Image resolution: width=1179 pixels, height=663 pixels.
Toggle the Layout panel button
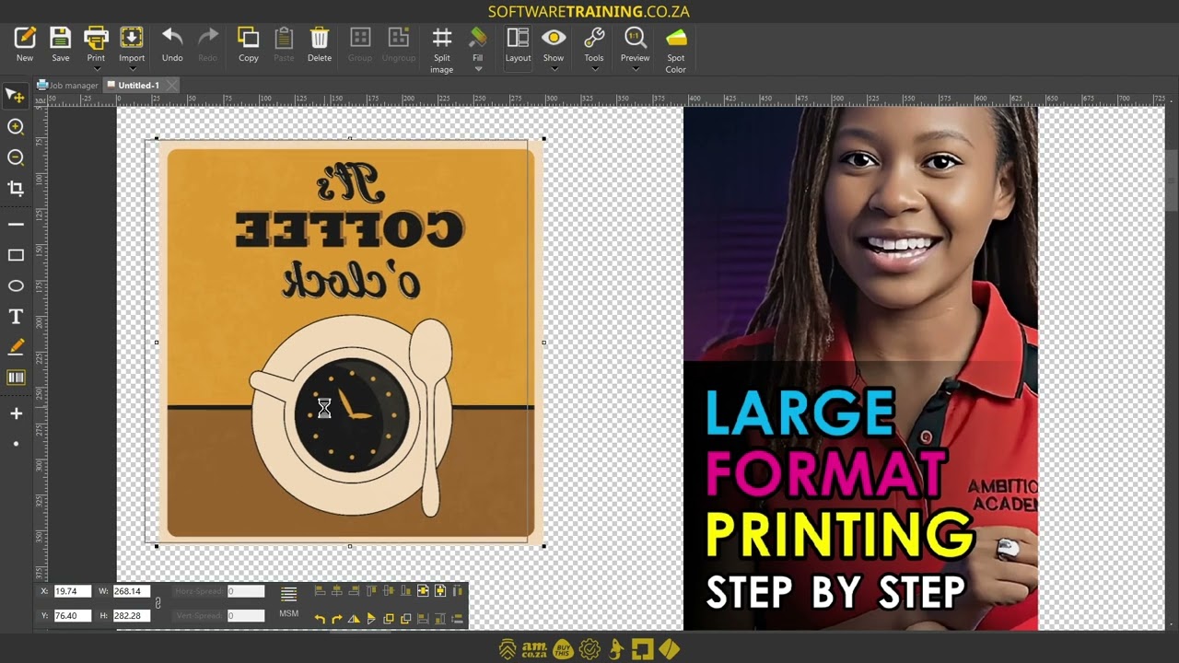pyautogui.click(x=518, y=38)
